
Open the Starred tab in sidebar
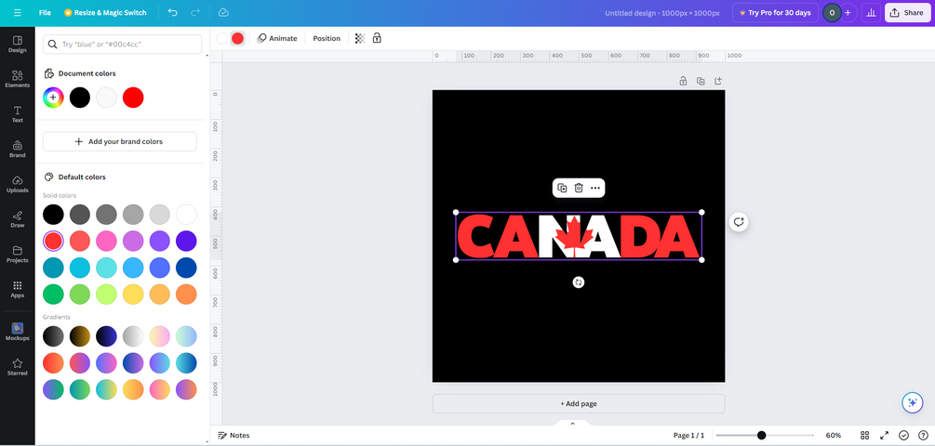(x=18, y=367)
